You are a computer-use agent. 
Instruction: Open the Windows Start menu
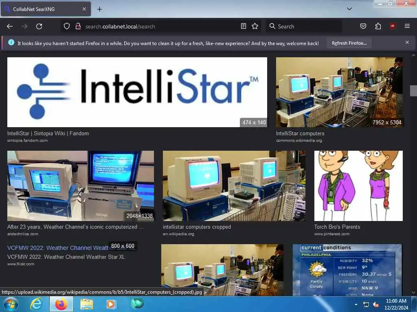click(x=11, y=304)
